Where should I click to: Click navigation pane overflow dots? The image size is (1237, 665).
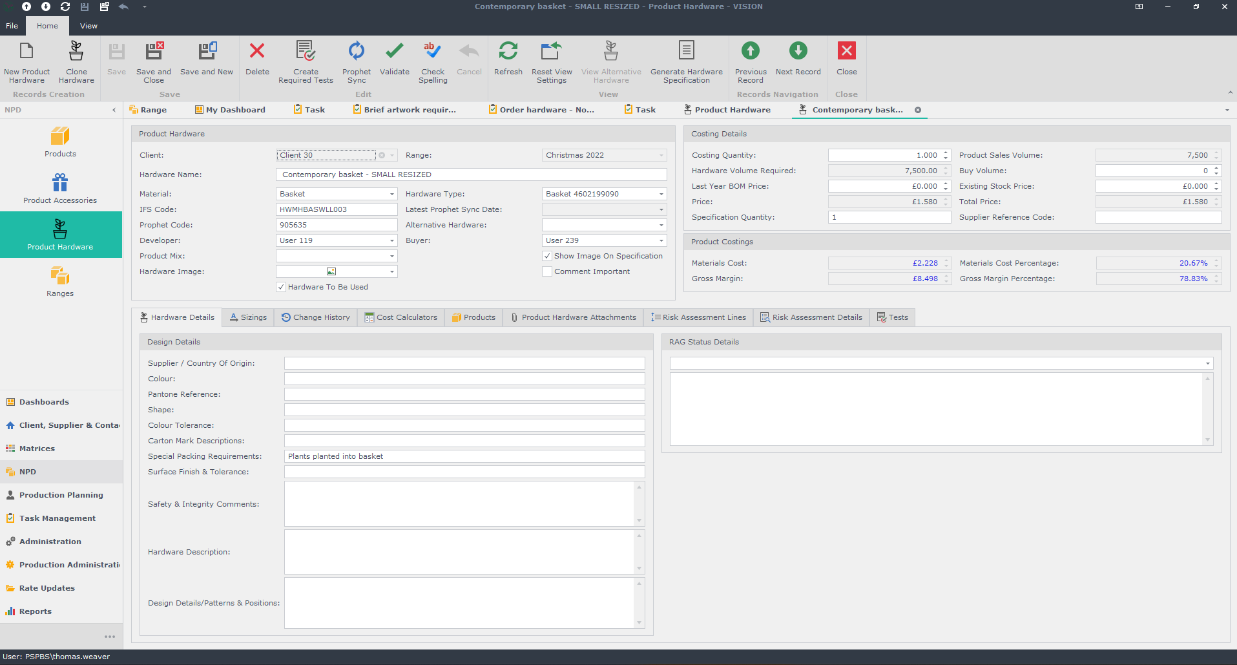(110, 637)
